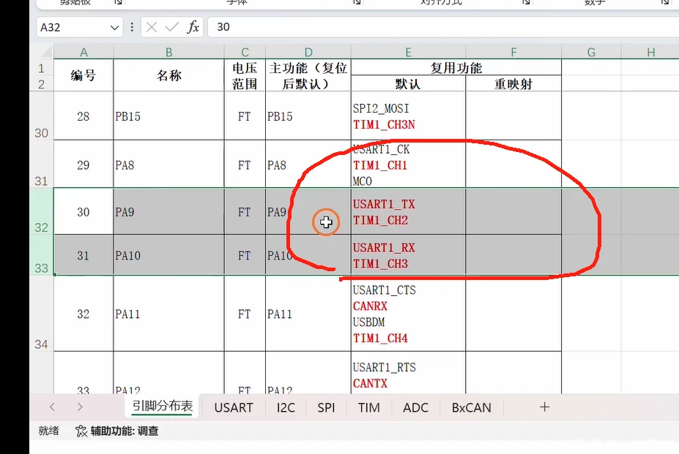Add a new sheet with plus button

coord(545,407)
